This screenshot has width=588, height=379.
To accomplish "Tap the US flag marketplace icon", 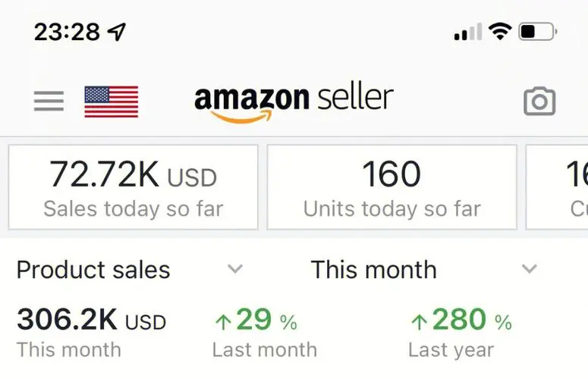I will tap(111, 102).
